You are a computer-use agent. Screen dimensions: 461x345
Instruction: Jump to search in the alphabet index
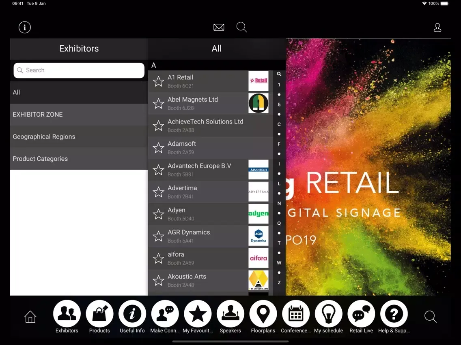click(x=279, y=74)
